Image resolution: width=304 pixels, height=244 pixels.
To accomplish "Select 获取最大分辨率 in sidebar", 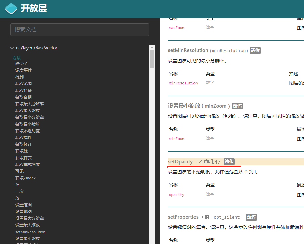I will tap(30, 104).
